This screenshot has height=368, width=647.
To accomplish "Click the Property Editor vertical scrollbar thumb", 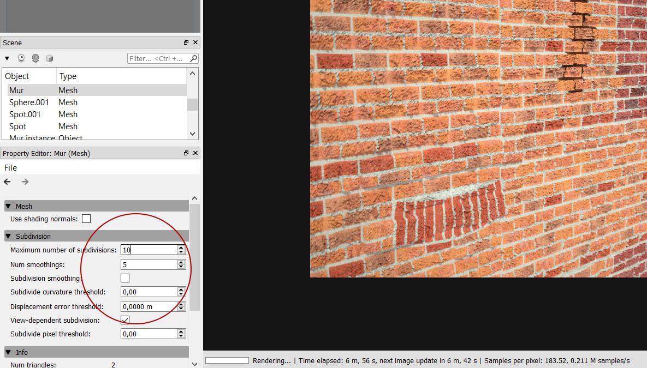I will click(195, 257).
